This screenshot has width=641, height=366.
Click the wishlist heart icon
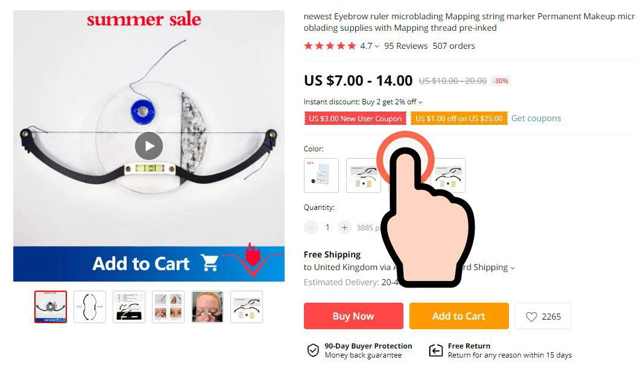point(531,317)
